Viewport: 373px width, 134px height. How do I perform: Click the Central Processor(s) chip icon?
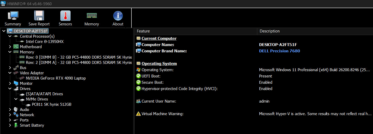point(16,36)
